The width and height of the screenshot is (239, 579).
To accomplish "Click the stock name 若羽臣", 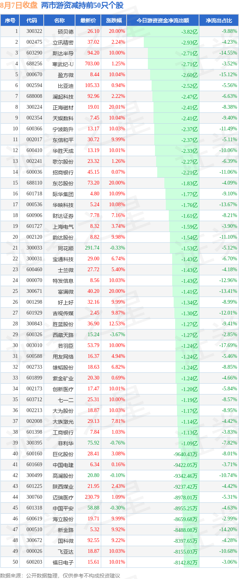I will coord(66,346).
